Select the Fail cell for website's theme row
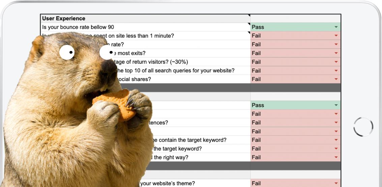This screenshot has width=382, height=187. (x=295, y=183)
